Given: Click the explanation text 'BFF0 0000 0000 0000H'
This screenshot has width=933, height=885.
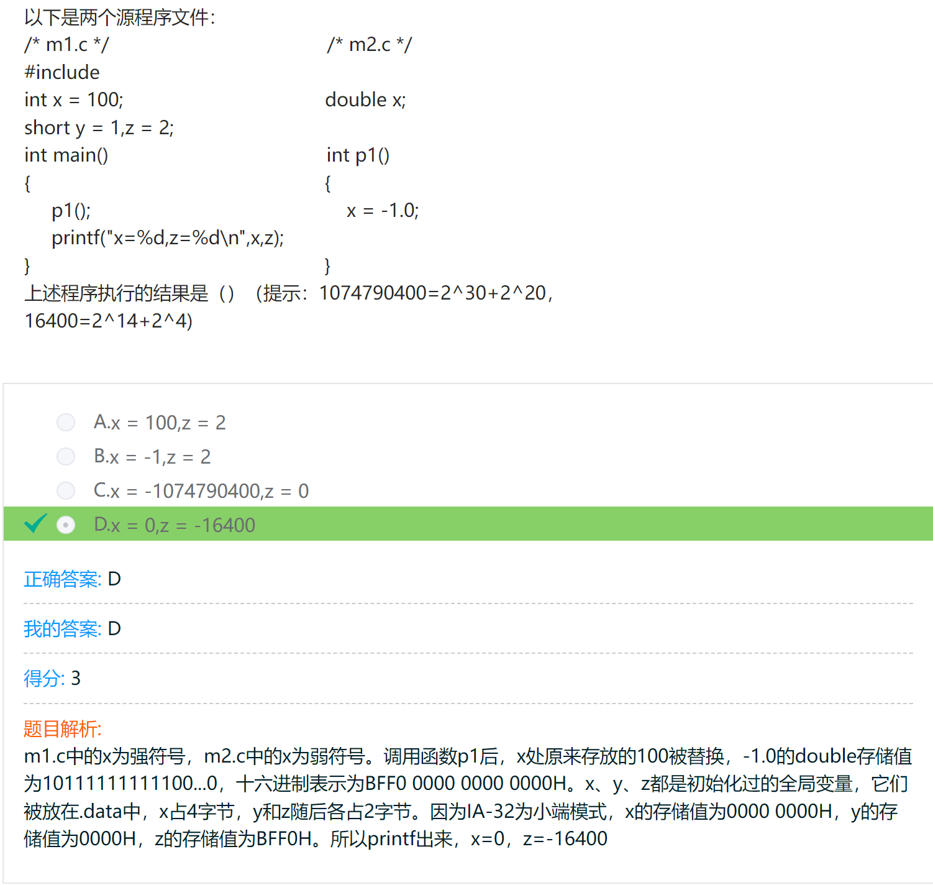Looking at the screenshot, I should (x=465, y=784).
